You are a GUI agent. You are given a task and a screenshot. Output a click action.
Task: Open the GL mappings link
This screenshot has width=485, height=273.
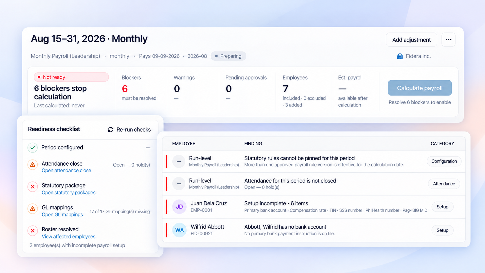[62, 215]
